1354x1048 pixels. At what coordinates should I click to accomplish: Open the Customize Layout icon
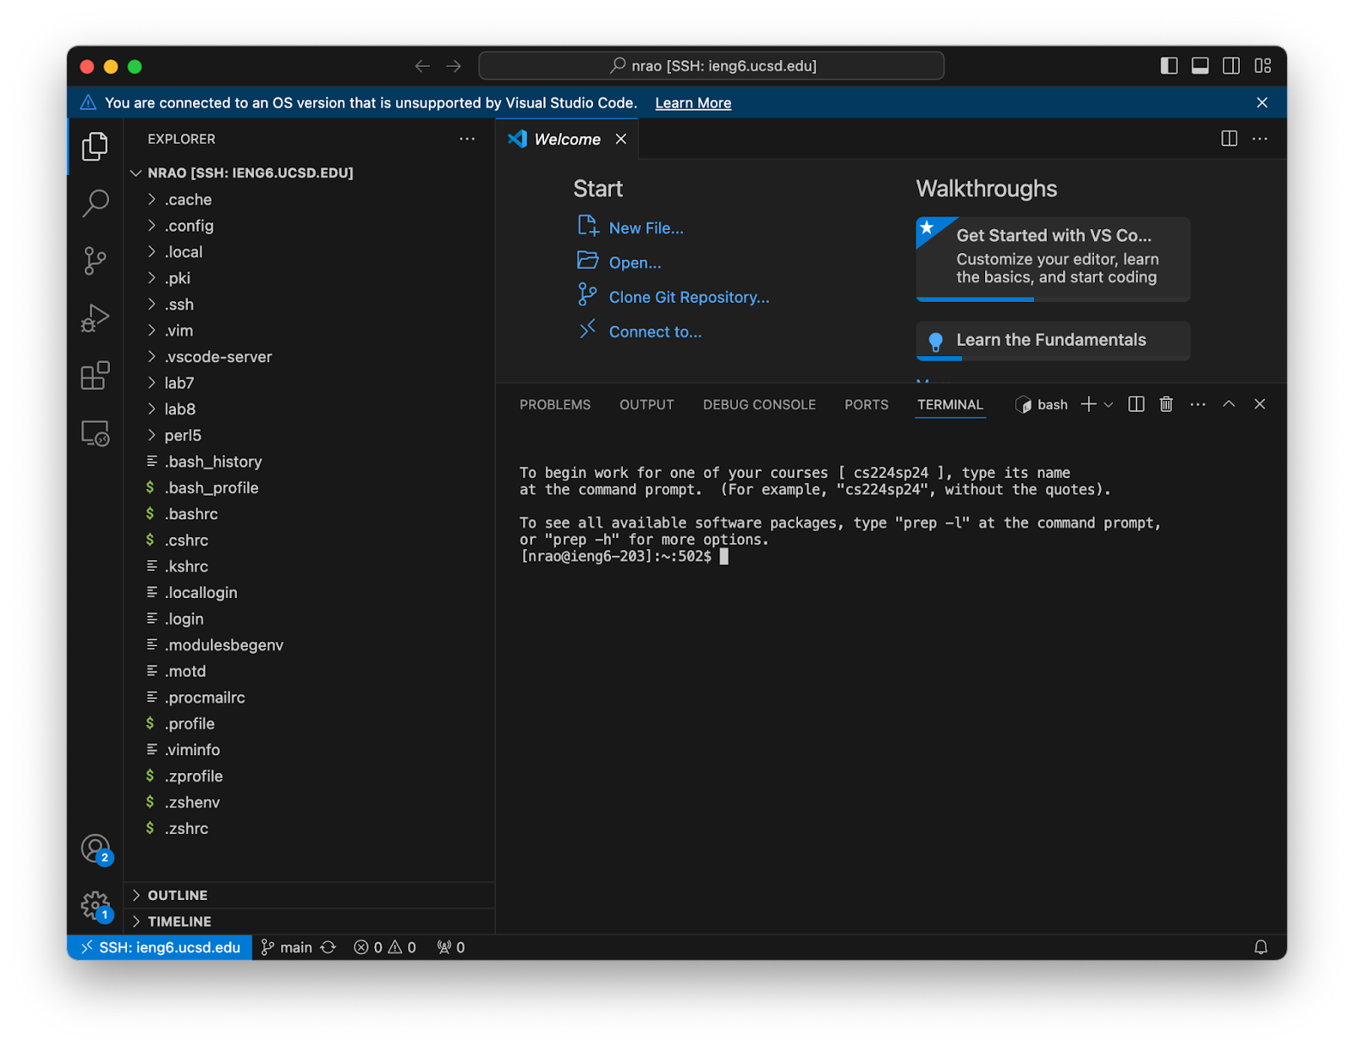pos(1263,66)
